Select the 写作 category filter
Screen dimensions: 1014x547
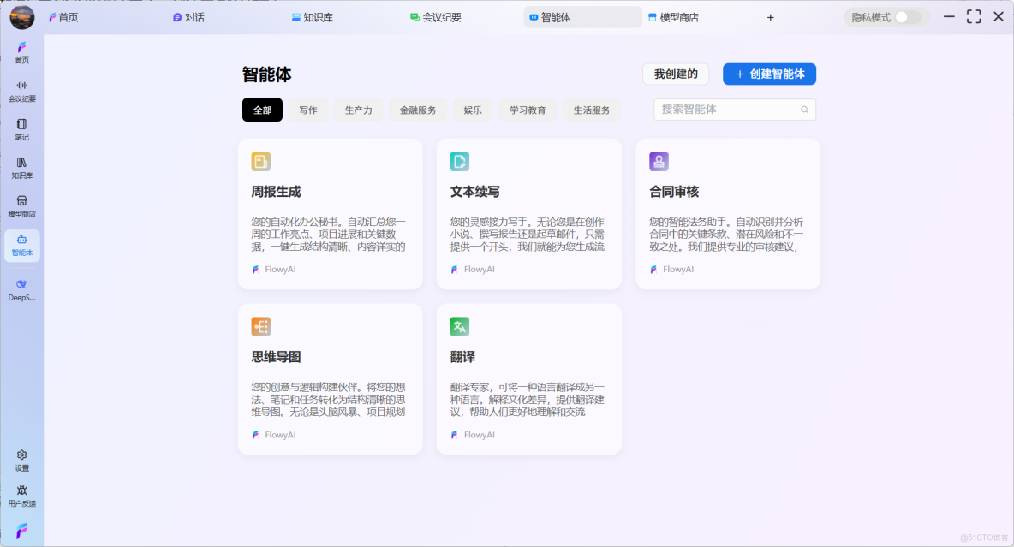click(308, 110)
